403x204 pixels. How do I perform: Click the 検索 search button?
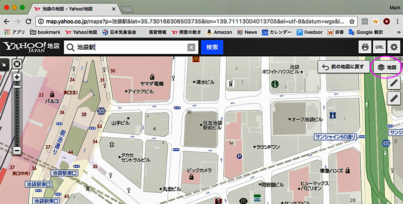(x=212, y=47)
